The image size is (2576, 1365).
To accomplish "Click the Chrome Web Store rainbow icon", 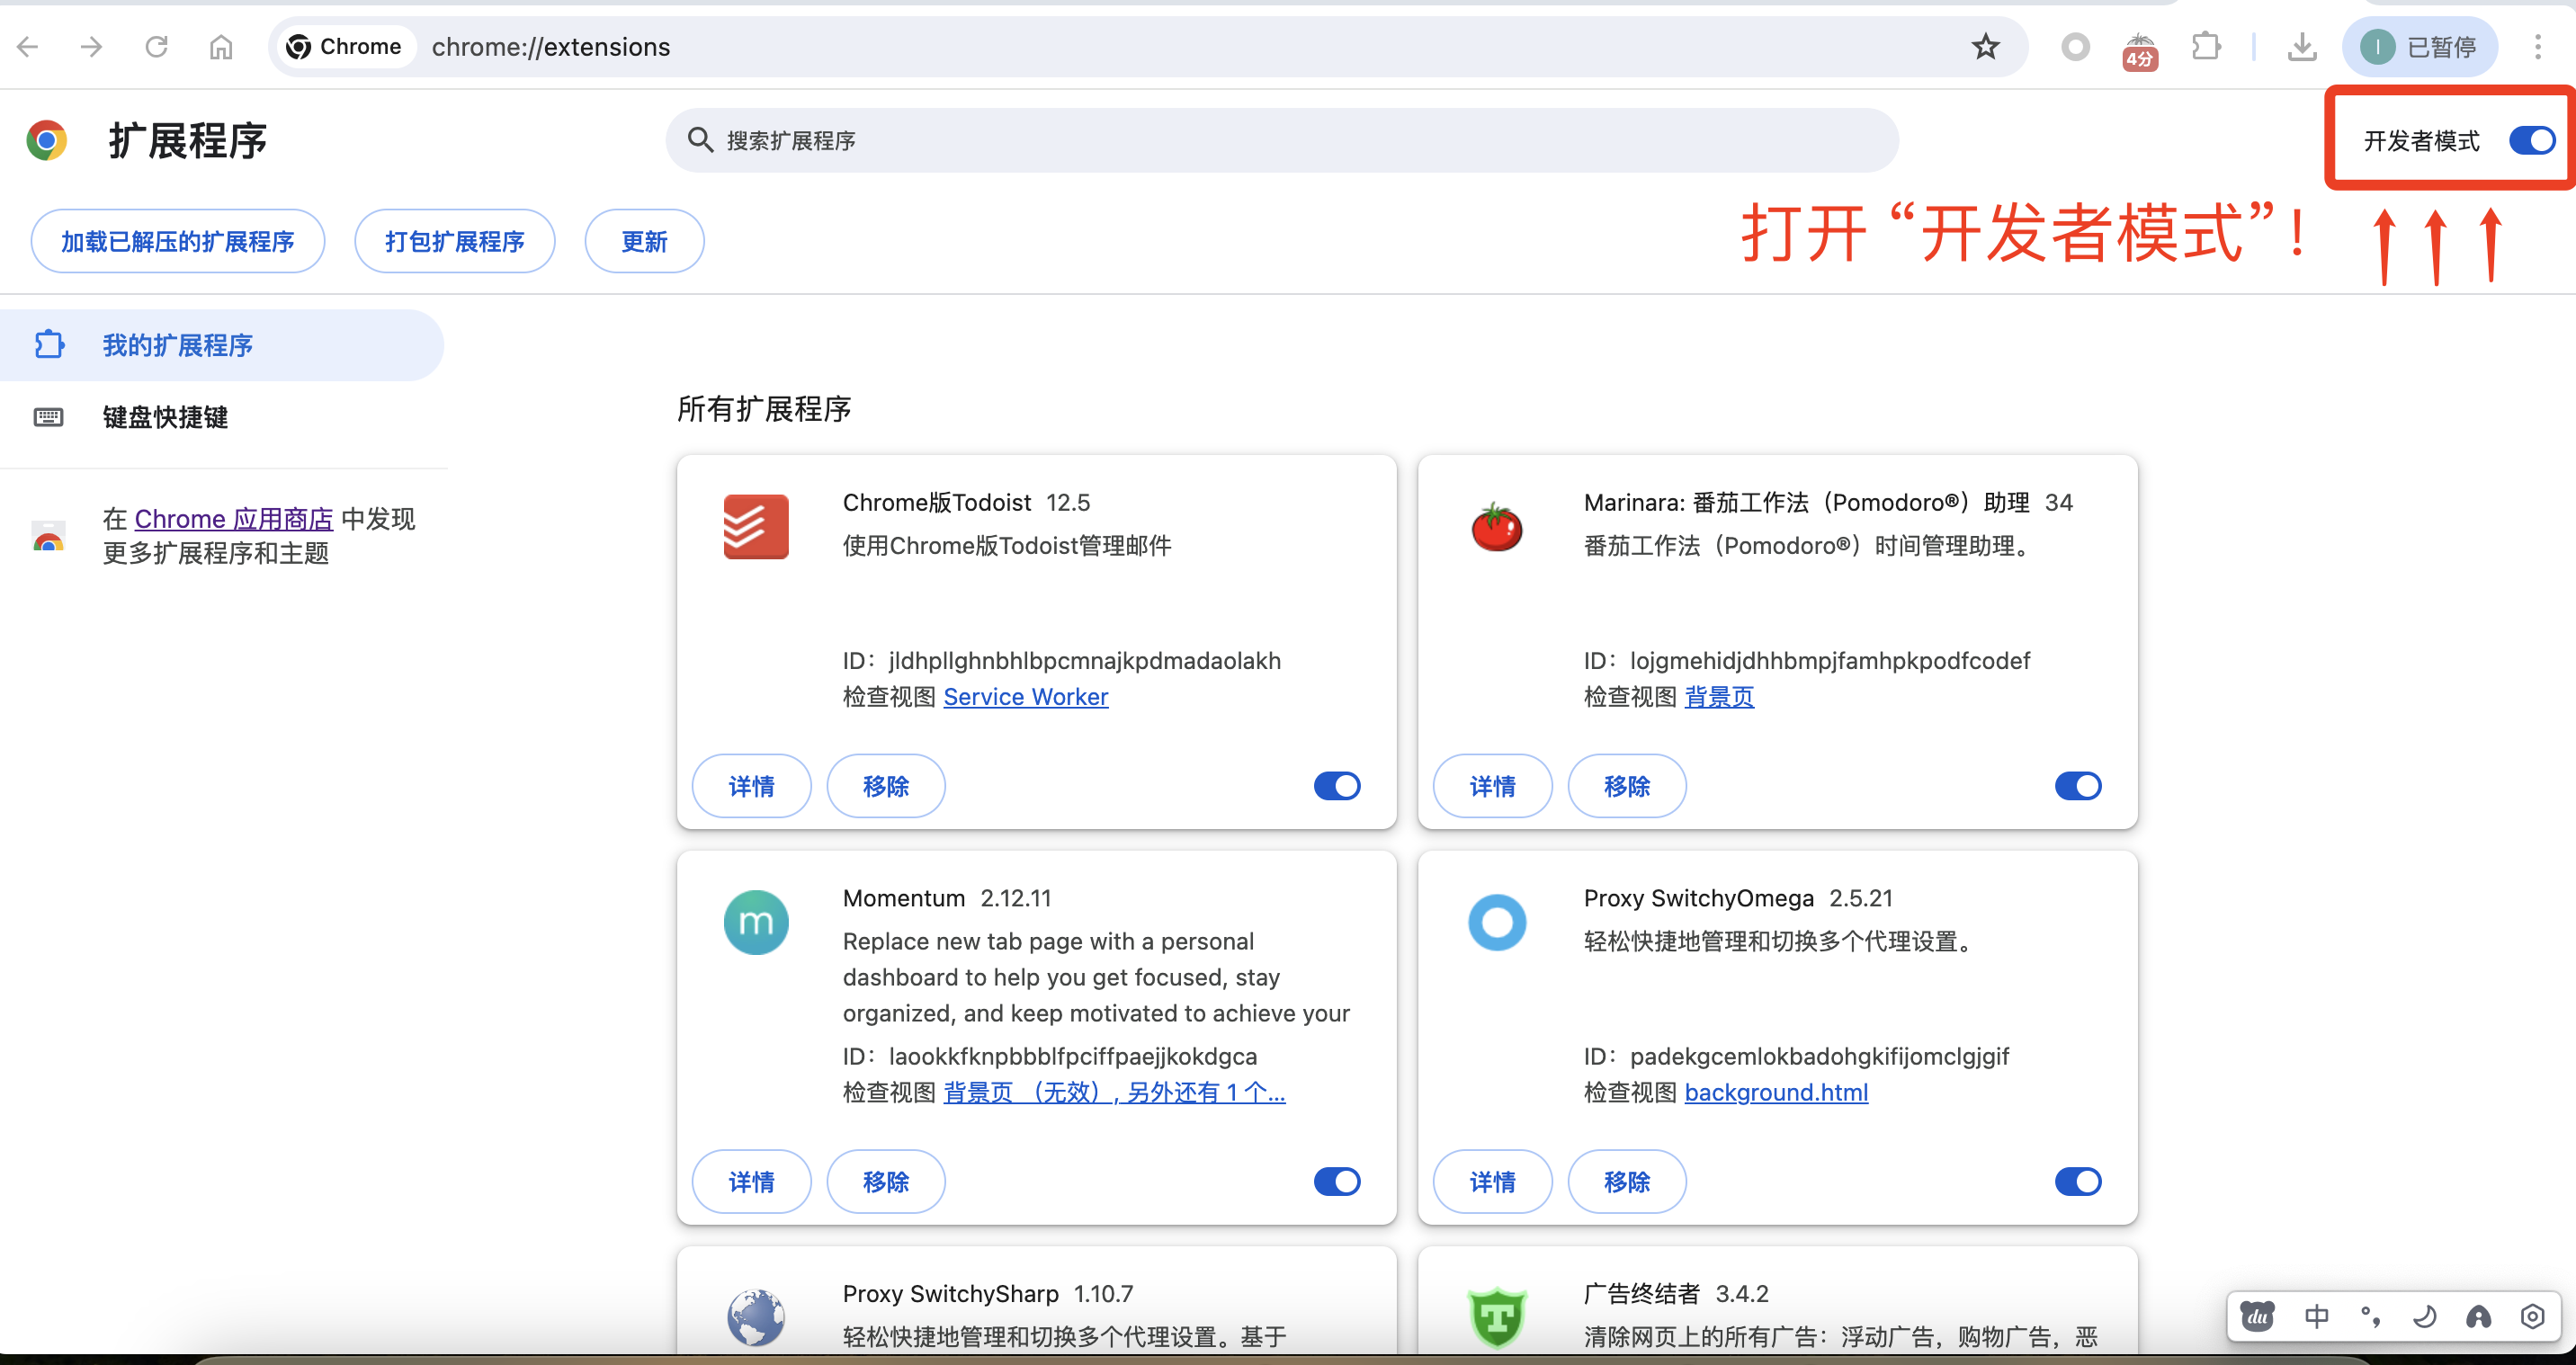I will click(48, 536).
